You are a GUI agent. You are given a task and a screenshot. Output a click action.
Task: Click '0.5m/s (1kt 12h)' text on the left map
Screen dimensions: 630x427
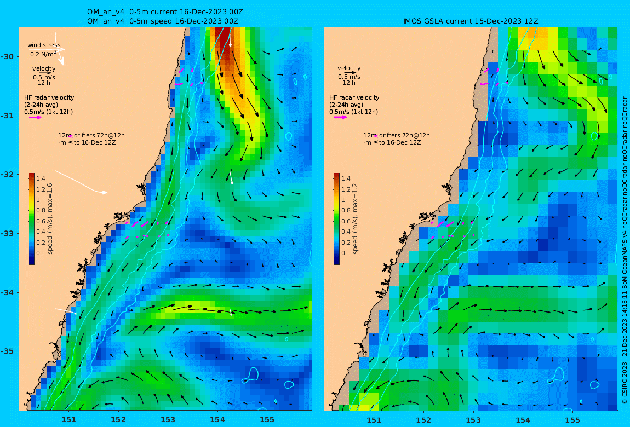click(x=49, y=112)
